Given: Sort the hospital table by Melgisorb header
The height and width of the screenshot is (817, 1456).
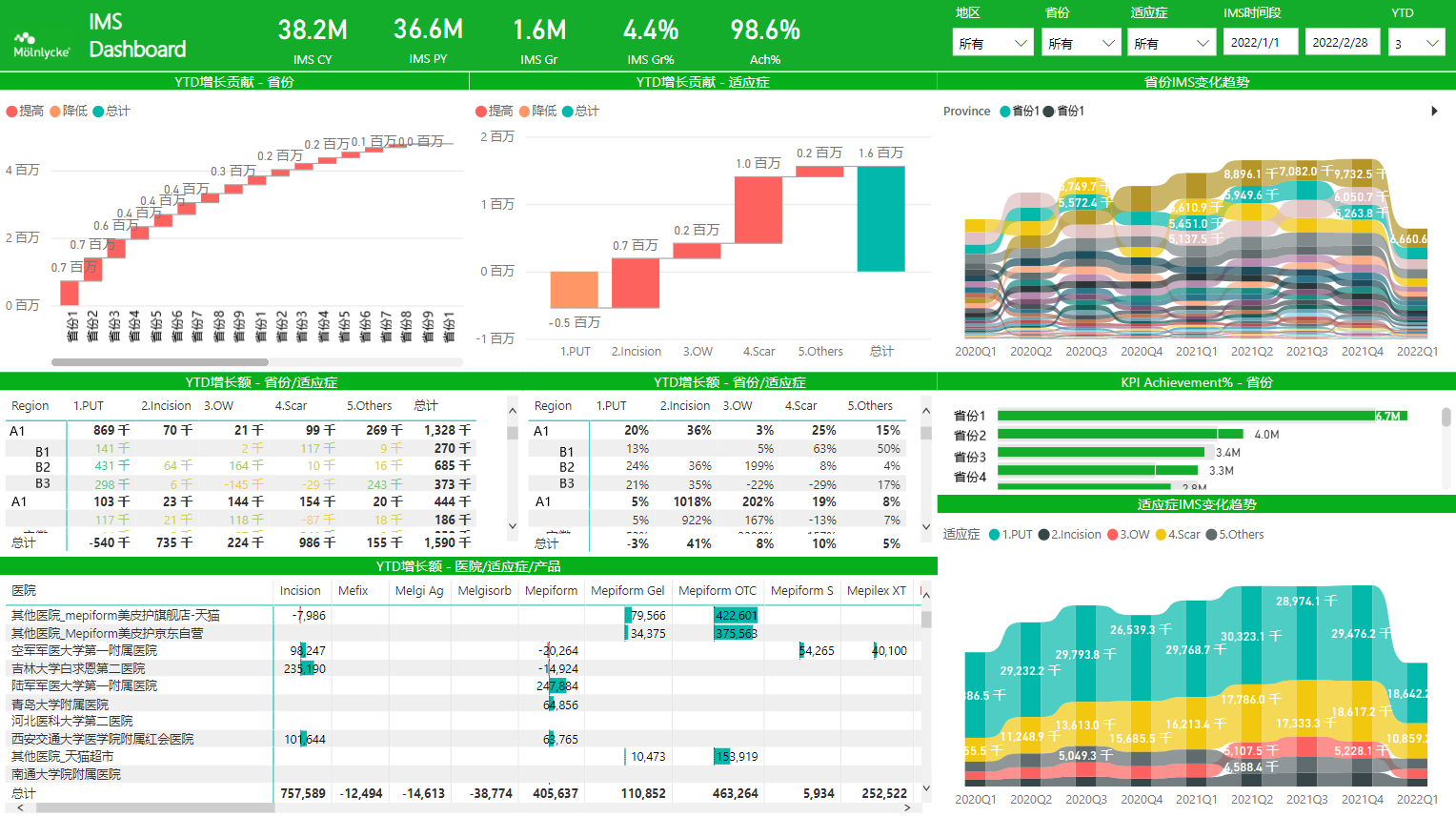Looking at the screenshot, I should (x=484, y=591).
